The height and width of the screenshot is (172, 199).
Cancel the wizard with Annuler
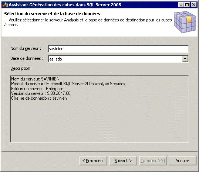(x=182, y=161)
